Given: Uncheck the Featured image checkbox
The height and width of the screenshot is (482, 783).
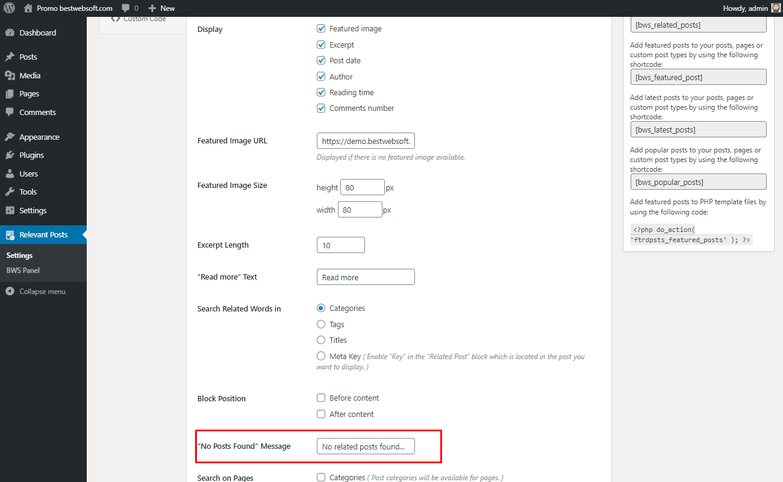Looking at the screenshot, I should point(321,28).
